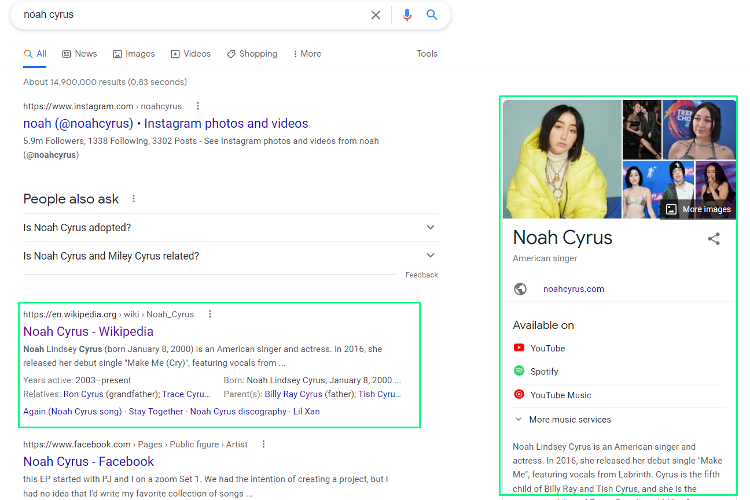750x500 pixels.
Task: Open large yellow jacket photo
Action: (x=562, y=159)
